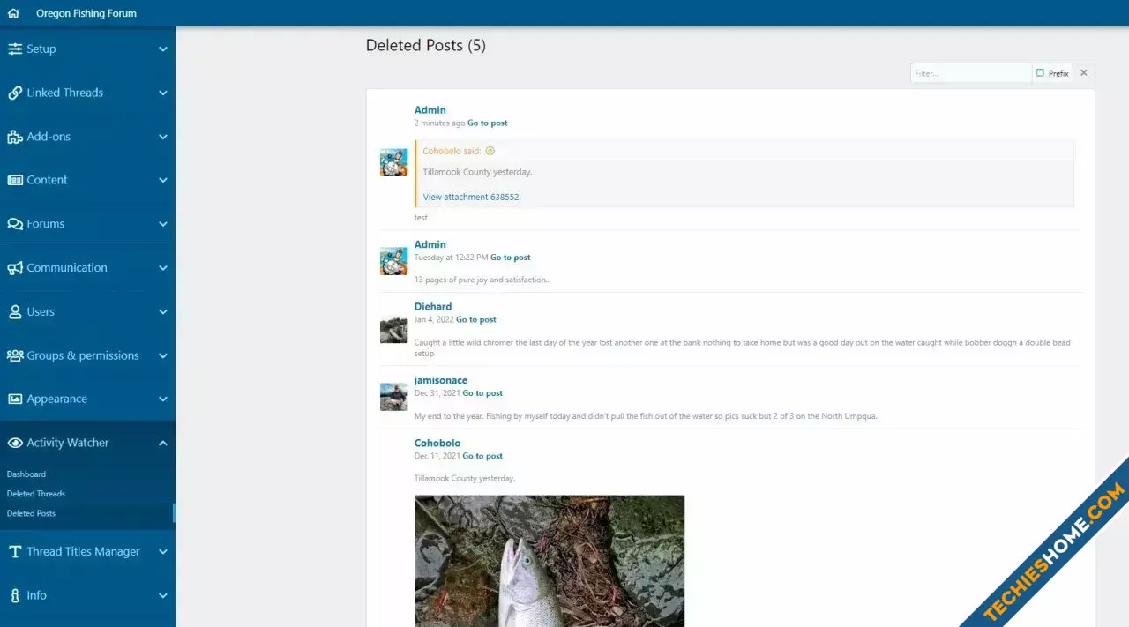The width and height of the screenshot is (1129, 627).
Task: Click the Appearance image icon
Action: (15, 399)
